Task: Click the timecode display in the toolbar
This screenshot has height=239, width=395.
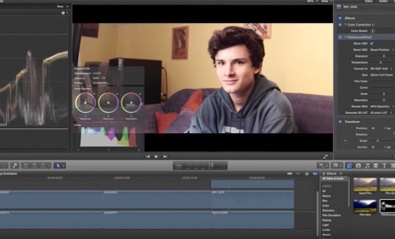Action: tap(200, 166)
